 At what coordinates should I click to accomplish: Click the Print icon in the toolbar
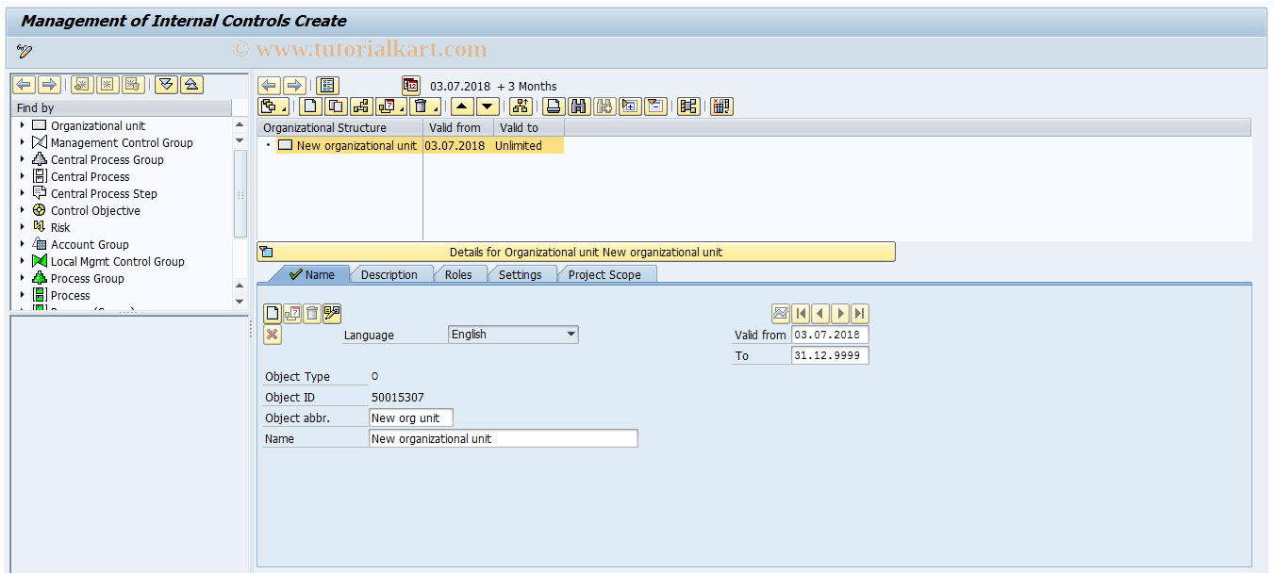pyautogui.click(x=553, y=106)
